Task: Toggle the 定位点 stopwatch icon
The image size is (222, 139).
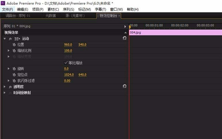Action: 14,75
